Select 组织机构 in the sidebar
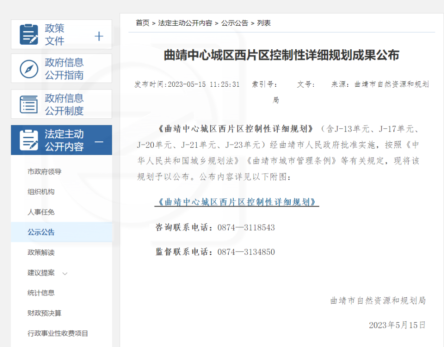444x347 pixels. click(x=41, y=192)
